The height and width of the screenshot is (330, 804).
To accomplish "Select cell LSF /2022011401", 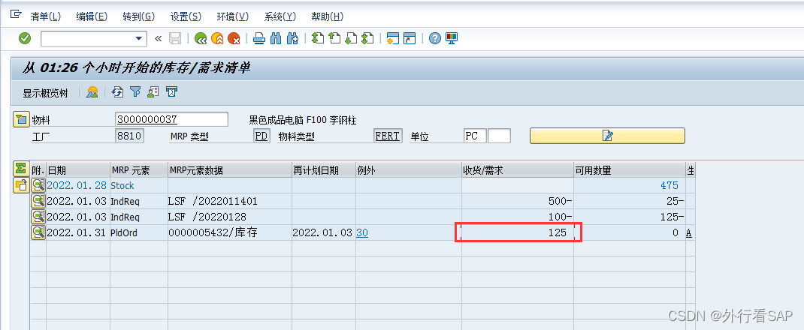I will (x=230, y=201).
